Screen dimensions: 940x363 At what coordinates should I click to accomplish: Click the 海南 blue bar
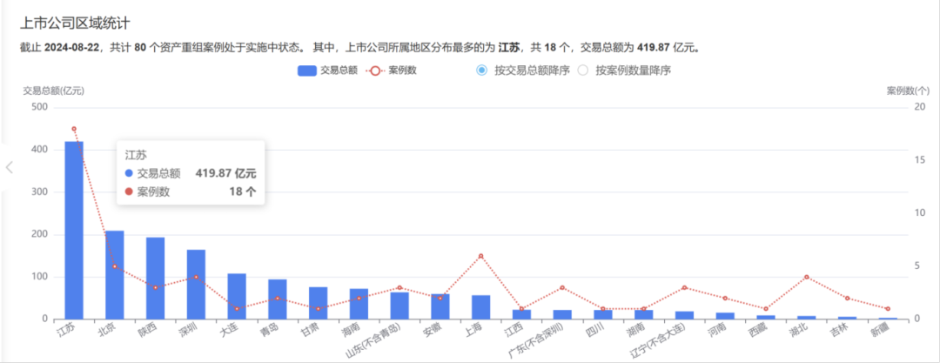(359, 303)
